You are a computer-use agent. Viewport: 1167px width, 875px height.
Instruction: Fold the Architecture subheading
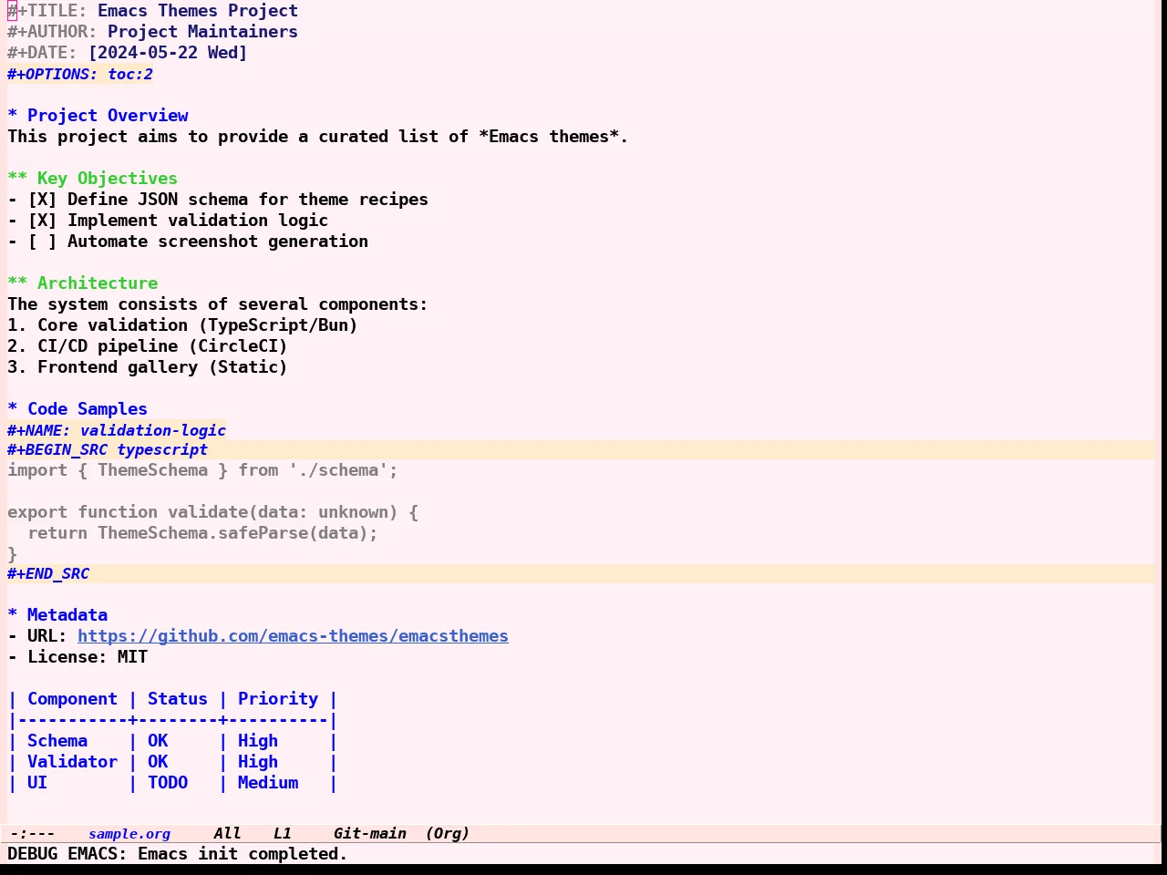click(x=82, y=283)
